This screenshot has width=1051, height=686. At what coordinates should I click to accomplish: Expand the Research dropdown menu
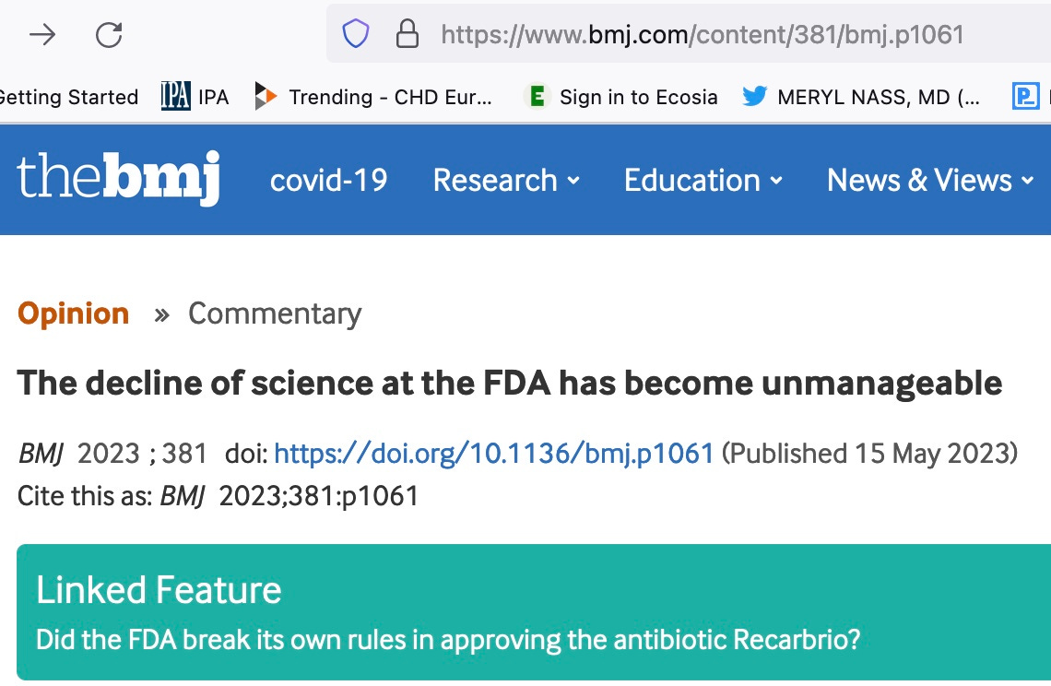506,180
